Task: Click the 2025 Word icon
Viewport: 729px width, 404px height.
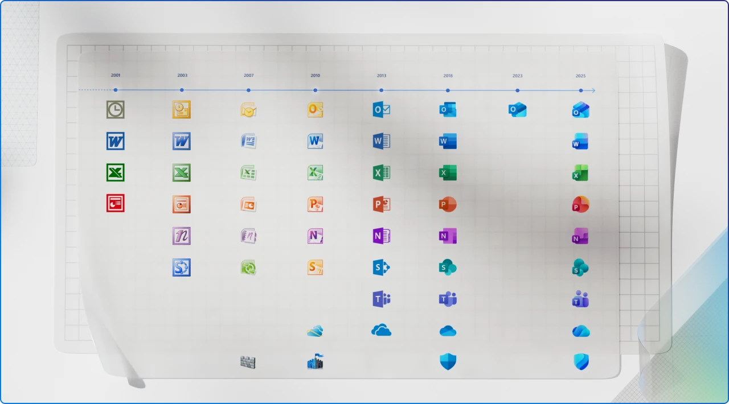Action: point(580,141)
